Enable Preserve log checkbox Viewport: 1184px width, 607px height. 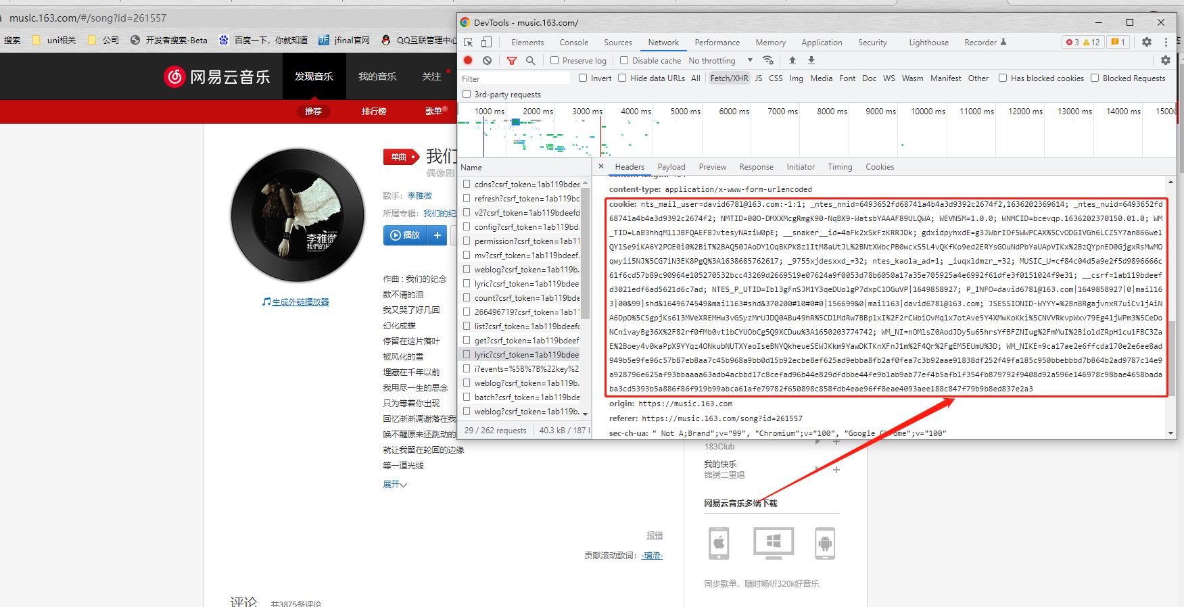click(554, 60)
